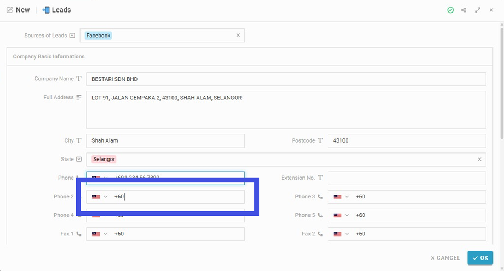Click the Phone 3 handset icon
Image resolution: width=504 pixels, height=271 pixels.
[320, 197]
